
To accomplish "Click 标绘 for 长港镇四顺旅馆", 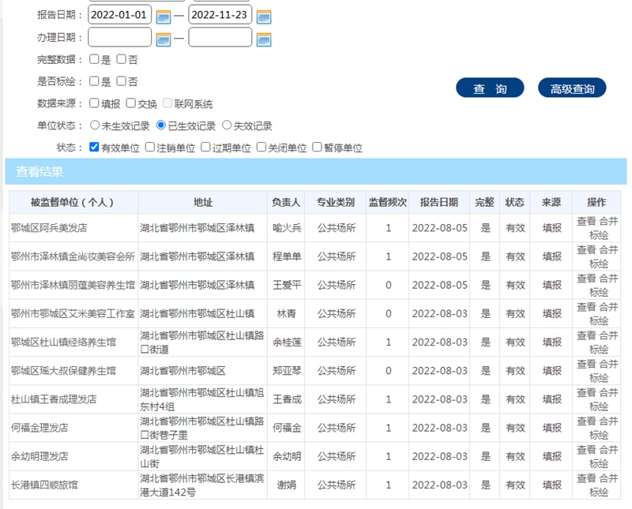I will 598,492.
